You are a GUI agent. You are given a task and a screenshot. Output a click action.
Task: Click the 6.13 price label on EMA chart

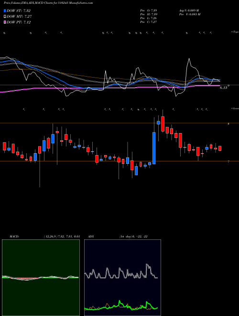coord(224,88)
